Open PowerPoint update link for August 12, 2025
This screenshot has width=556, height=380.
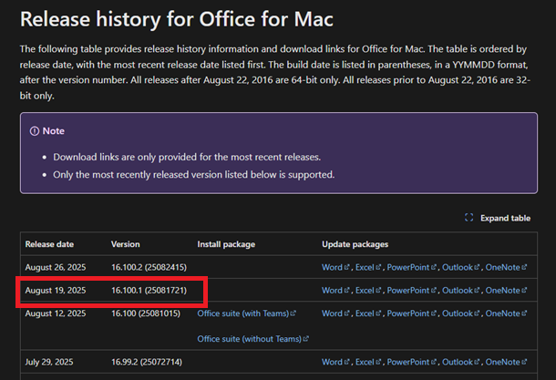[411, 313]
